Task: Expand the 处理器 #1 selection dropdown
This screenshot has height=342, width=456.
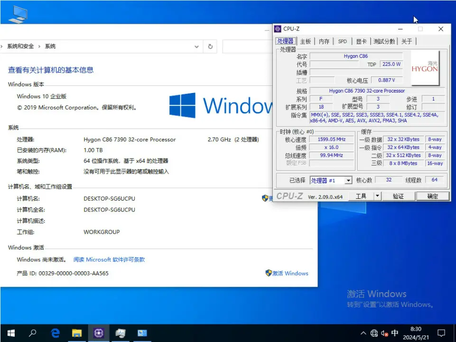Action: click(x=348, y=180)
